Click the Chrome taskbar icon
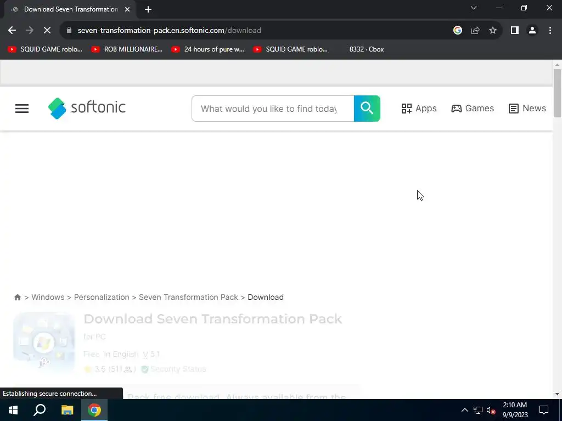Image resolution: width=562 pixels, height=421 pixels. 94,410
